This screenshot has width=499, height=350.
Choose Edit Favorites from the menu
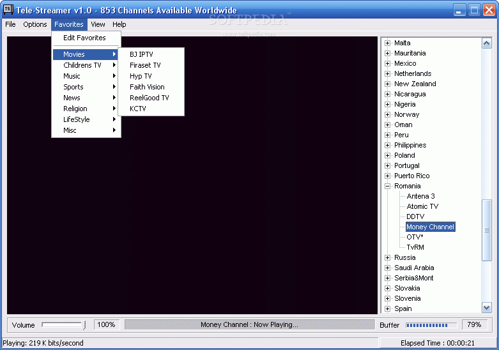tap(86, 38)
